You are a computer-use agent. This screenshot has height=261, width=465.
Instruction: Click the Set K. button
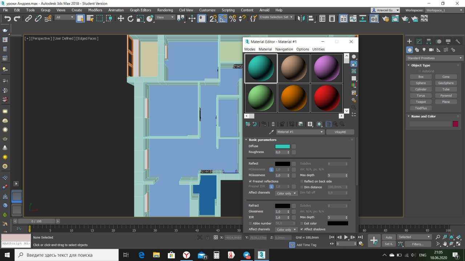(389, 244)
